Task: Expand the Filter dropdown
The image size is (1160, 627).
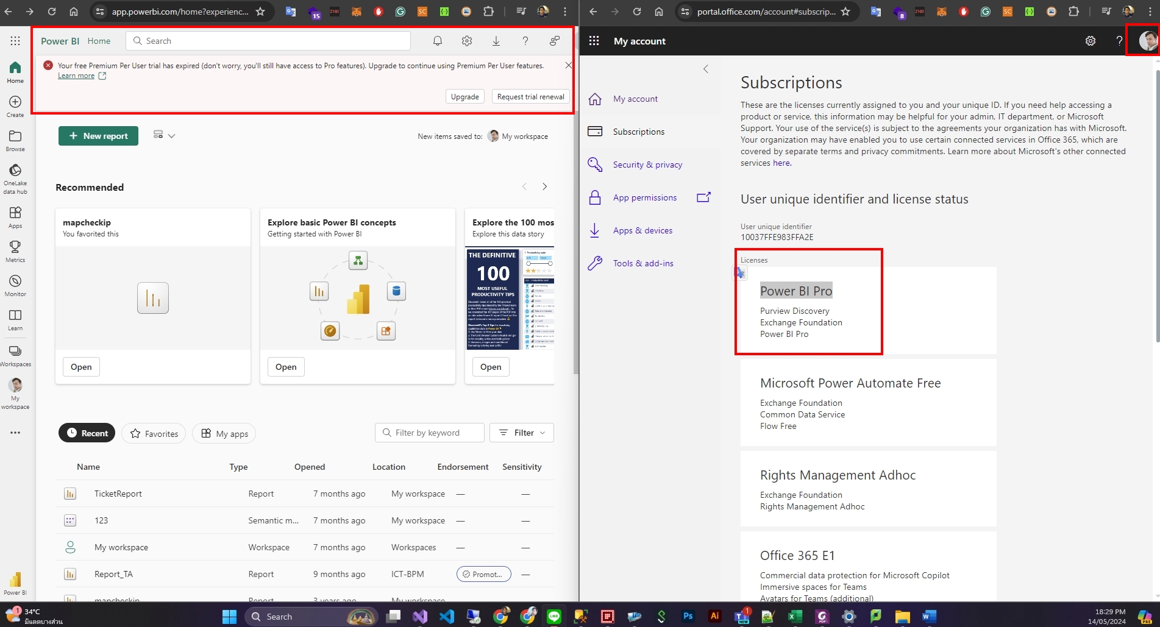Action: pyautogui.click(x=522, y=433)
